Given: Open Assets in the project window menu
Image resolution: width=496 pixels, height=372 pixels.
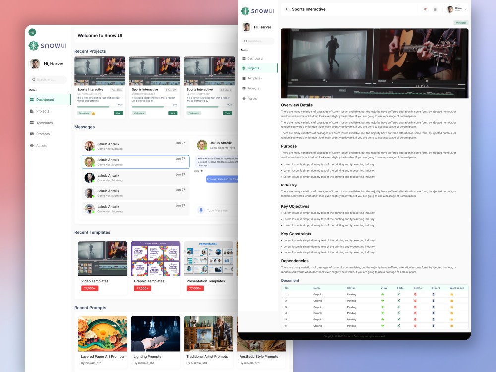Looking at the screenshot, I should [249, 99].
